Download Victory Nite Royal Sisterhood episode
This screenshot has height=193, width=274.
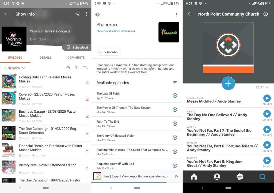pos(87,167)
